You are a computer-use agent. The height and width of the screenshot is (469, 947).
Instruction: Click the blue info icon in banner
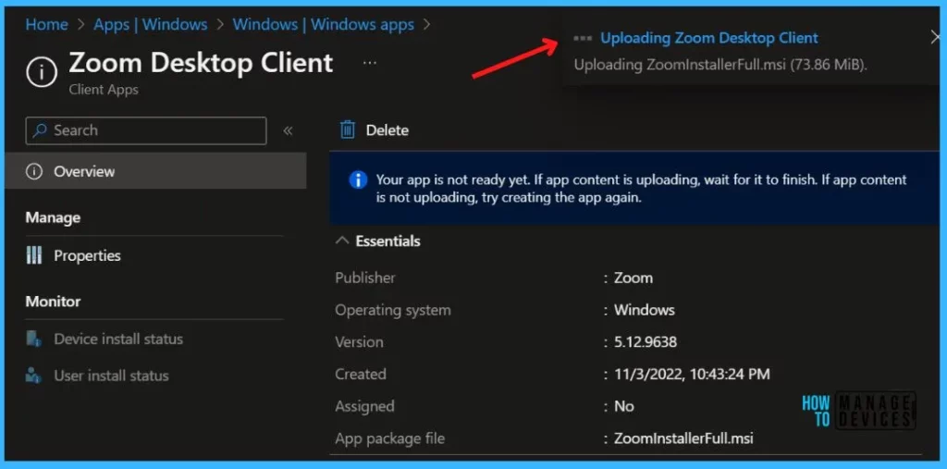click(x=358, y=180)
